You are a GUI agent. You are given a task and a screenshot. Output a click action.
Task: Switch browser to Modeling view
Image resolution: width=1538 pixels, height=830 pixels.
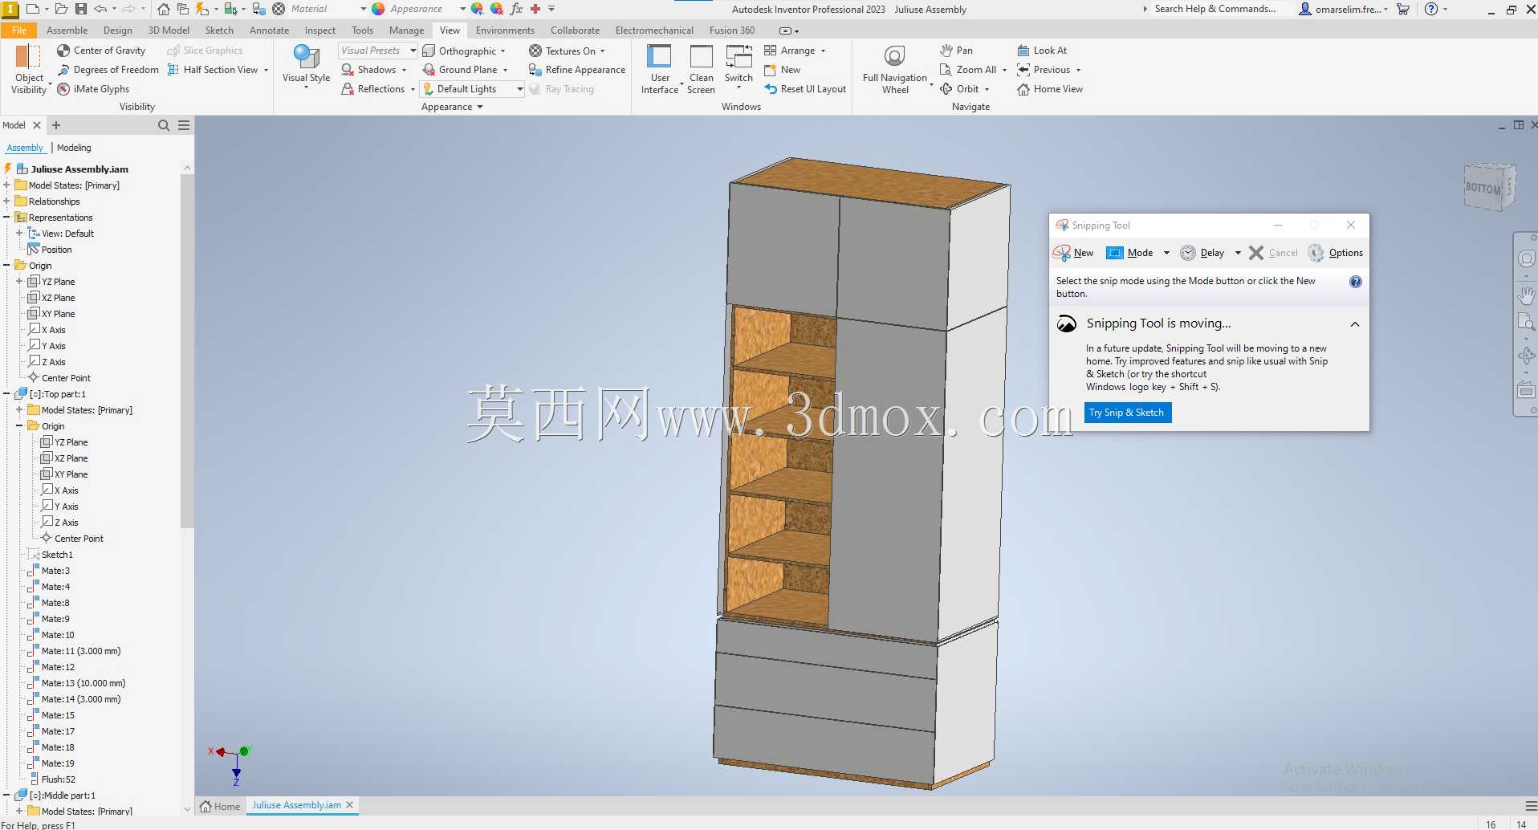(74, 148)
